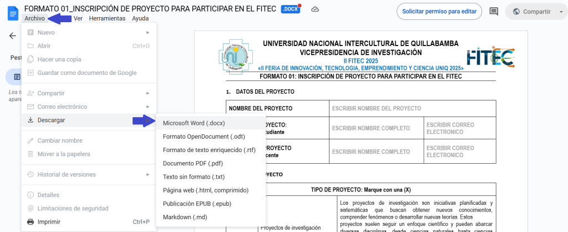Click the .DOCX file type badge

290,9
